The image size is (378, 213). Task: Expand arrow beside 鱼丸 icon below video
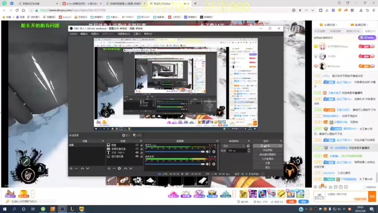33,194
